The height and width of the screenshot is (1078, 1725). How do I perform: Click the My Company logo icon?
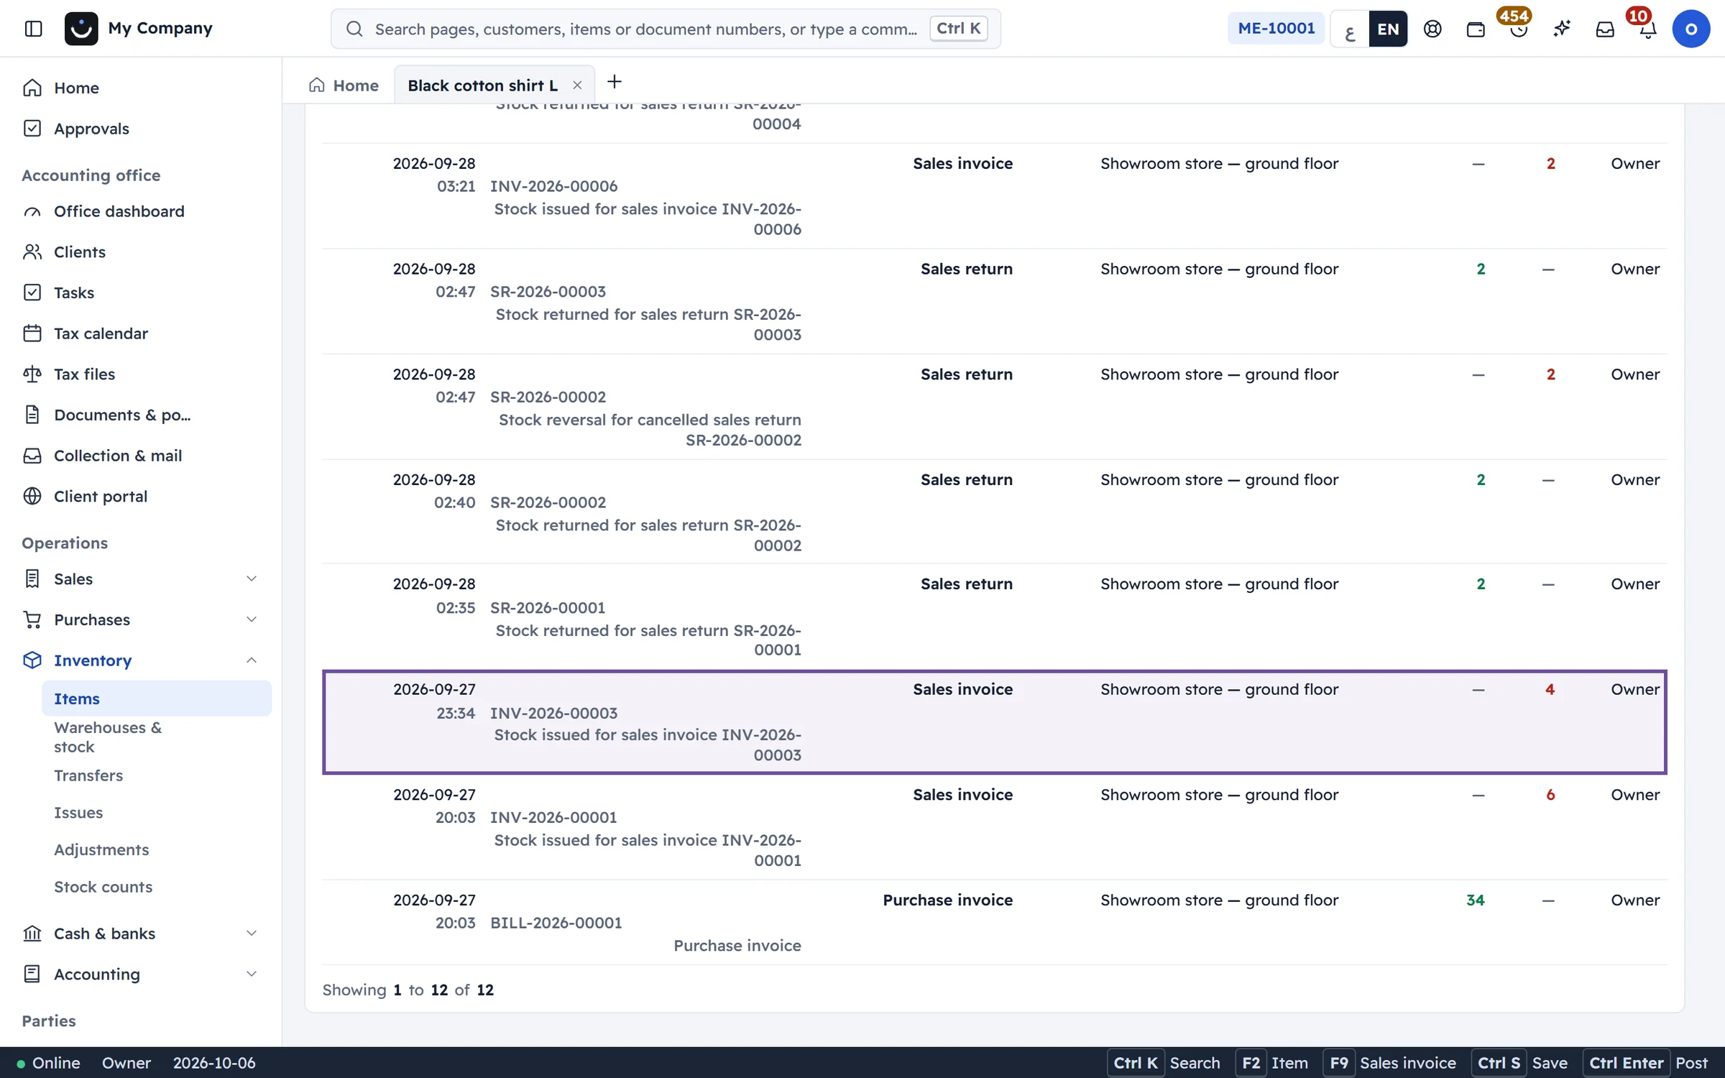click(x=81, y=29)
